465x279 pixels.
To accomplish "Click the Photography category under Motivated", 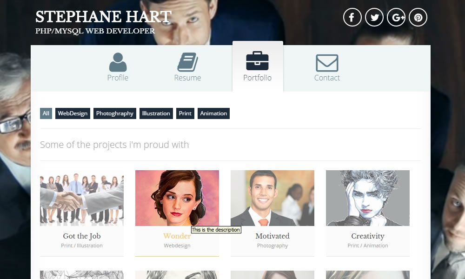I will click(272, 246).
